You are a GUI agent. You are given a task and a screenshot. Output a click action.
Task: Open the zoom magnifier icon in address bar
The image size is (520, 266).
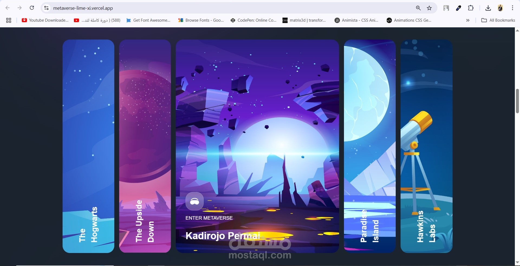coord(418,8)
